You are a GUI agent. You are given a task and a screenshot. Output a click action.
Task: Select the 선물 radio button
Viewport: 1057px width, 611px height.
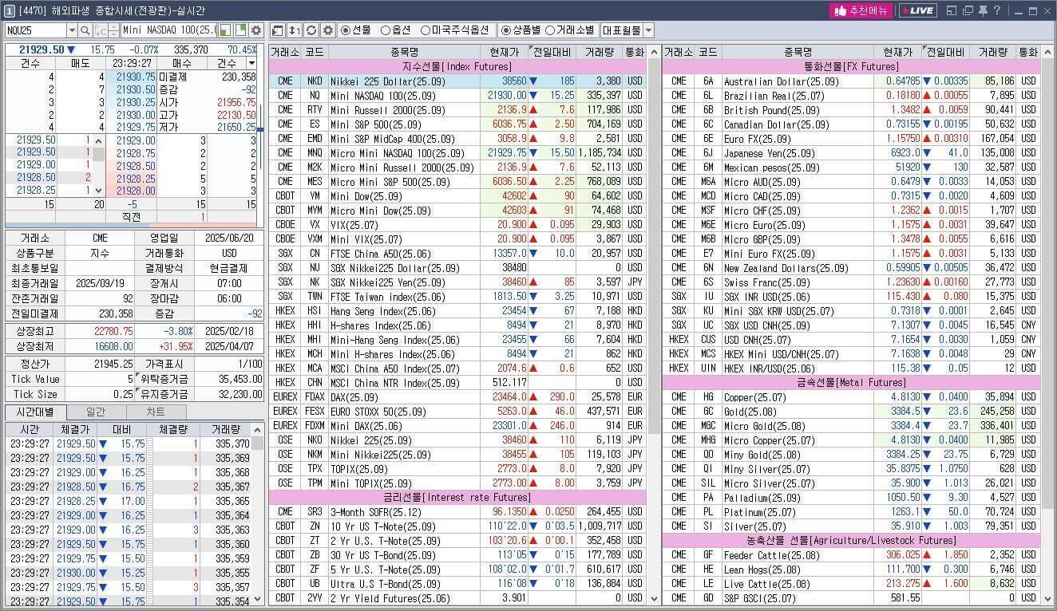[x=346, y=30]
